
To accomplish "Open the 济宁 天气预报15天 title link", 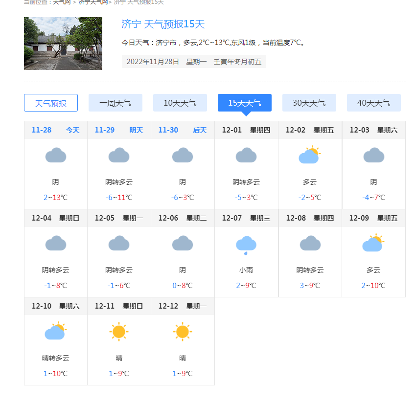I will tap(163, 24).
